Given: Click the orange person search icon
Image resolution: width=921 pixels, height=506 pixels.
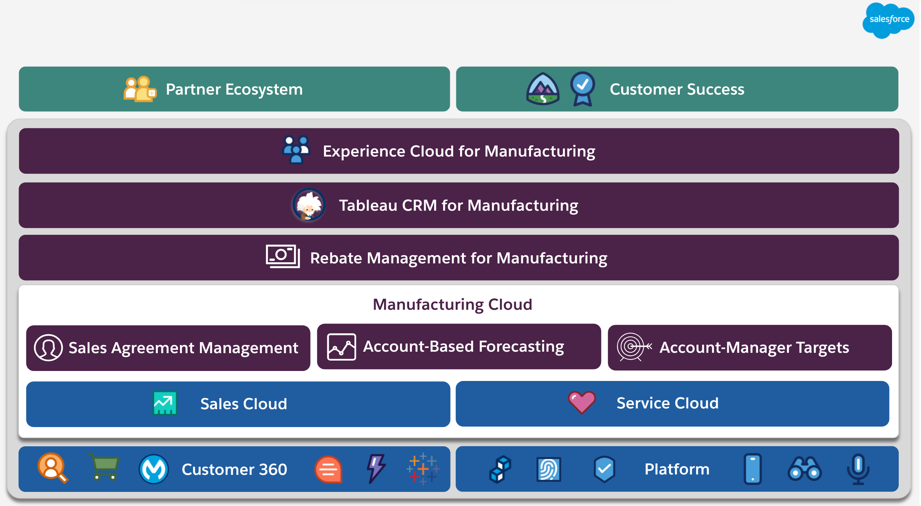Looking at the screenshot, I should pyautogui.click(x=52, y=467).
